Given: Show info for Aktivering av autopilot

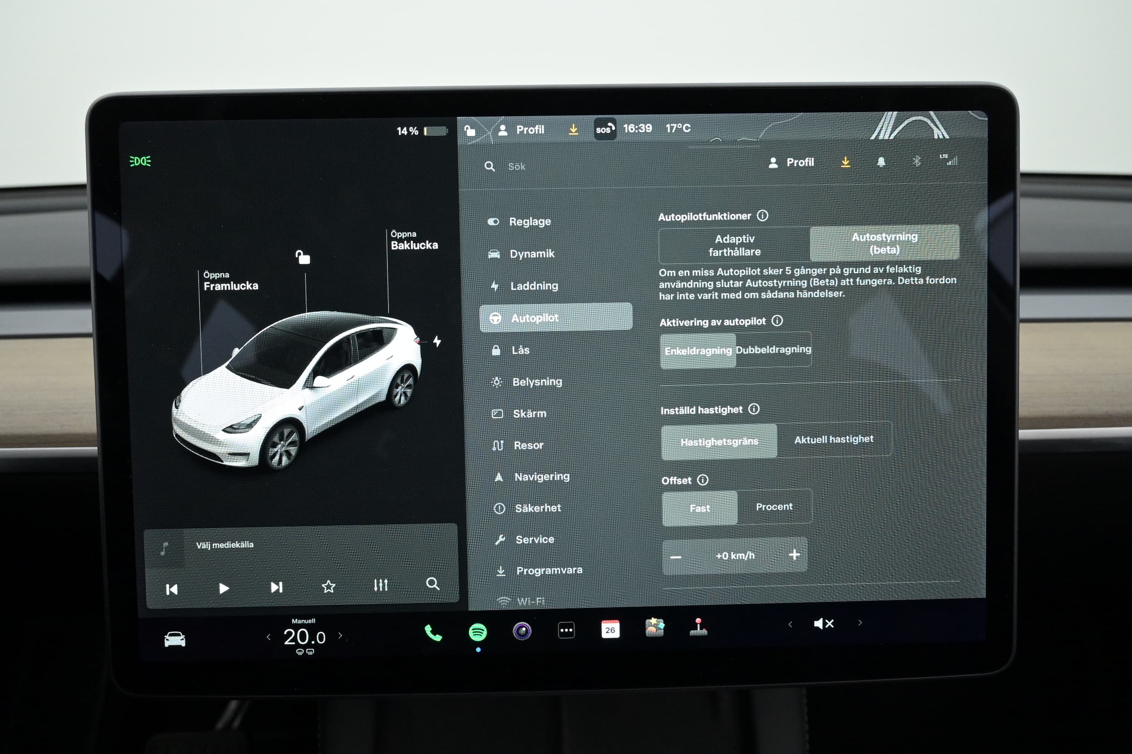Looking at the screenshot, I should pos(777,321).
